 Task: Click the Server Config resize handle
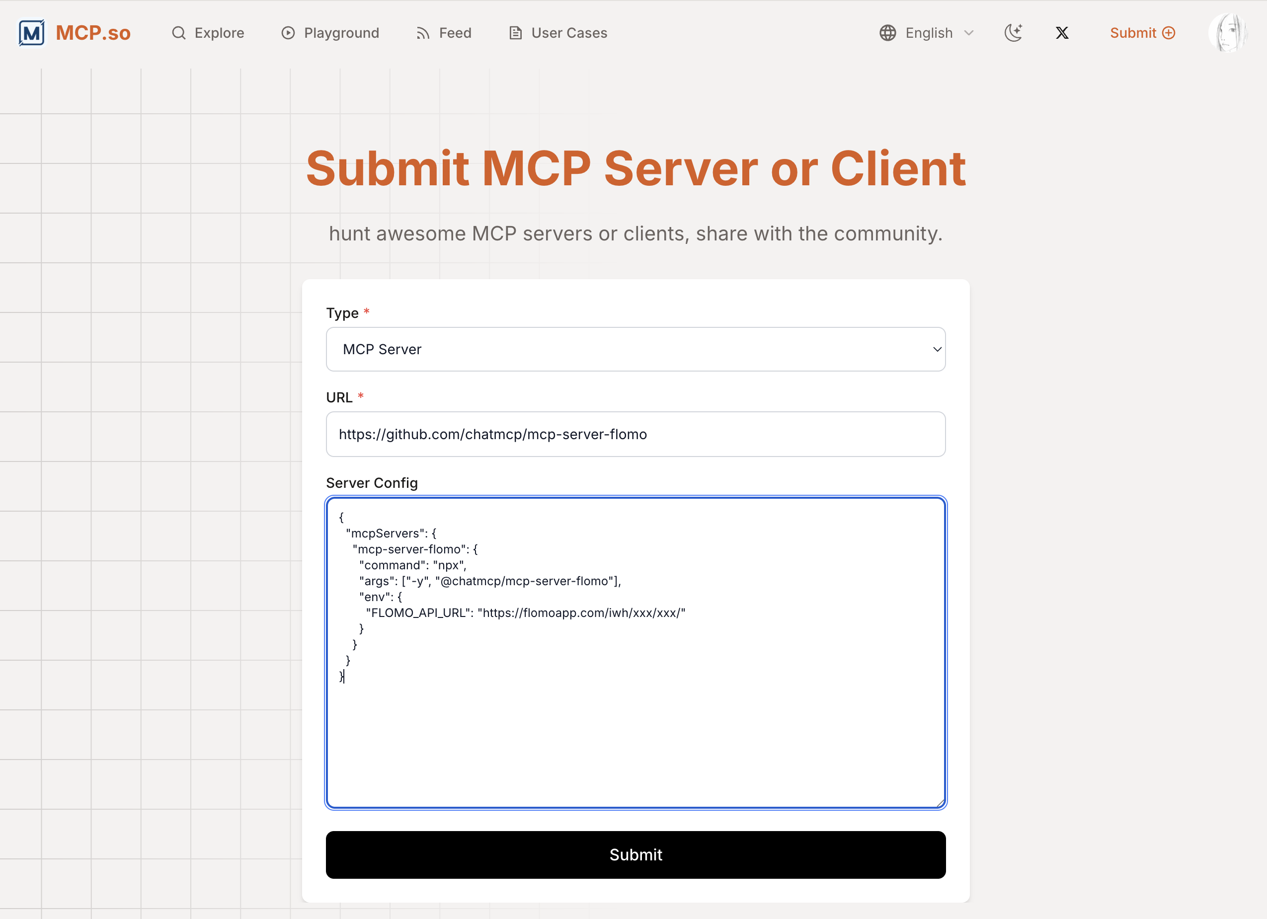pos(941,803)
